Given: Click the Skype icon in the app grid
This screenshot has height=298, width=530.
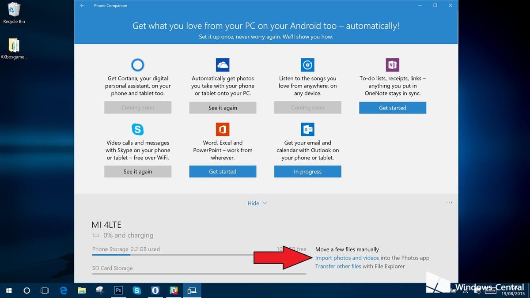Looking at the screenshot, I should [x=138, y=129].
